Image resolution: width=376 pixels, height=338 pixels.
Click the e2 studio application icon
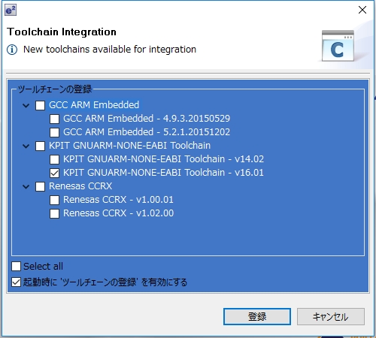[x=11, y=10]
